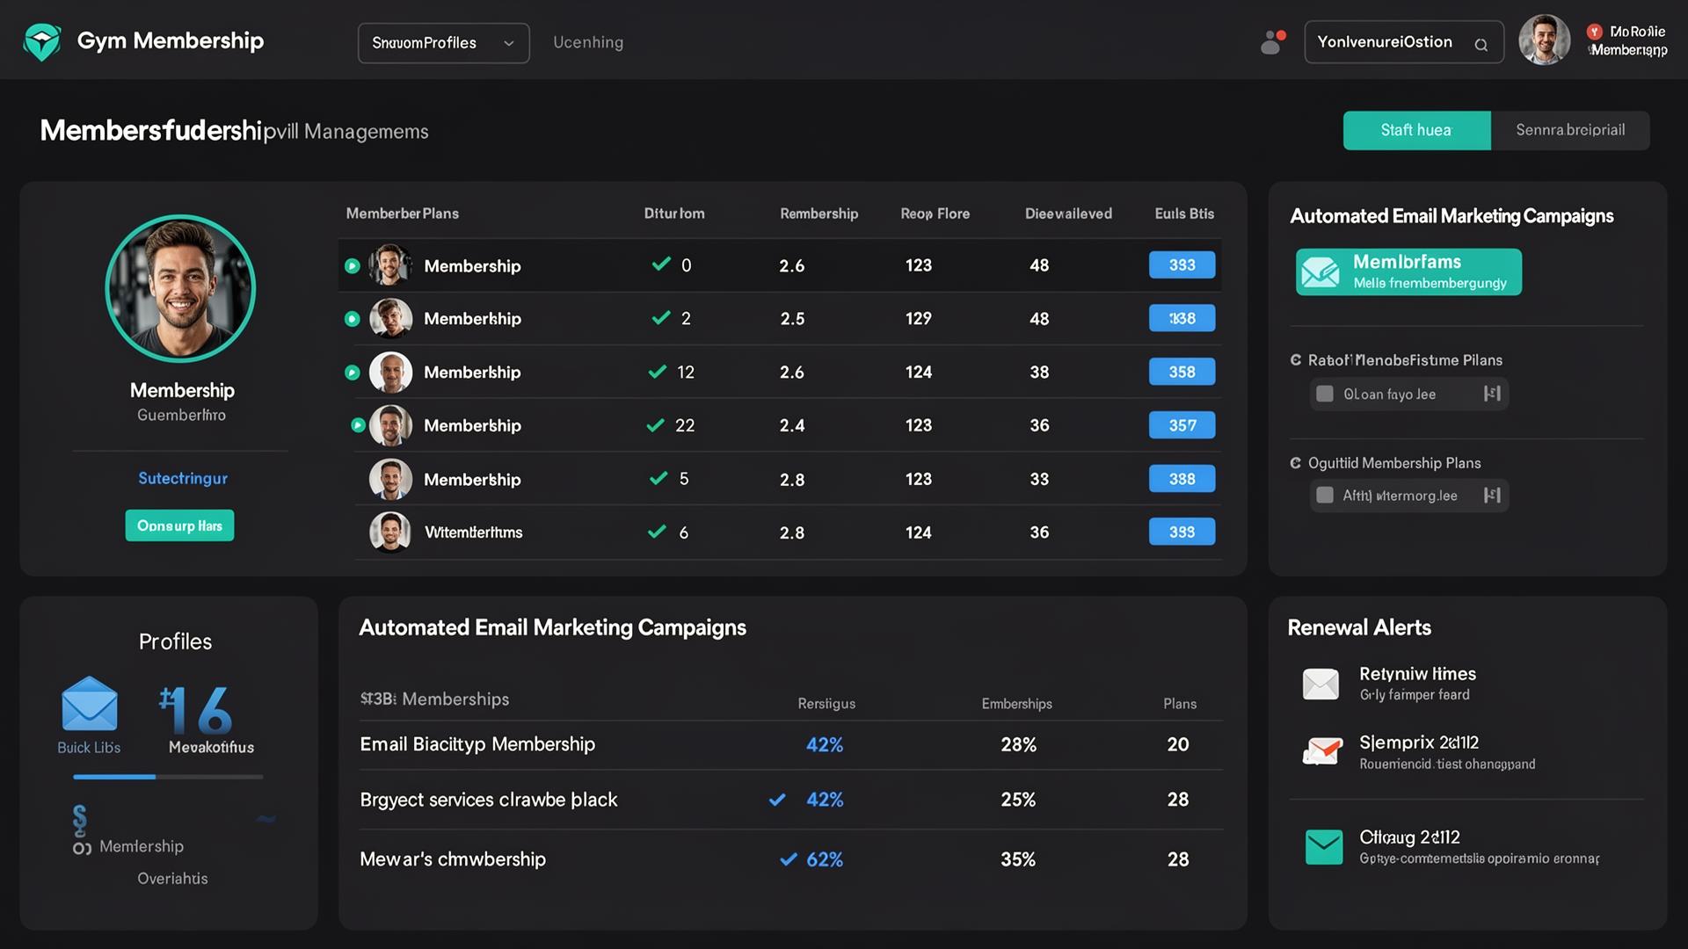The width and height of the screenshot is (1688, 949).
Task: Click the YonlvenureiOstion search field
Action: (x=1404, y=42)
